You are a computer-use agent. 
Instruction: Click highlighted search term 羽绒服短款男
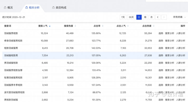[11, 56]
